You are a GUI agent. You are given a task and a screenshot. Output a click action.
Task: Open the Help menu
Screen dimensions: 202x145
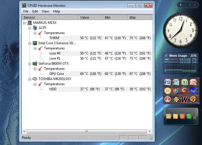[x=56, y=11]
